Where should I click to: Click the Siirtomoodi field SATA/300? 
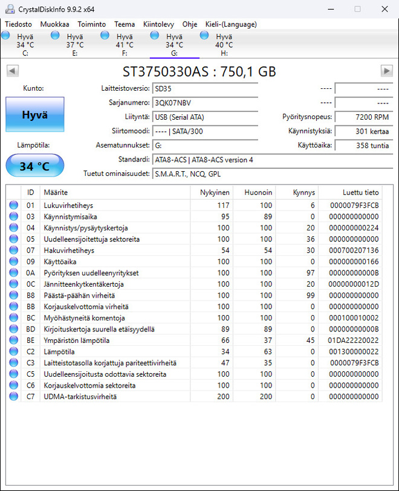pyautogui.click(x=205, y=131)
